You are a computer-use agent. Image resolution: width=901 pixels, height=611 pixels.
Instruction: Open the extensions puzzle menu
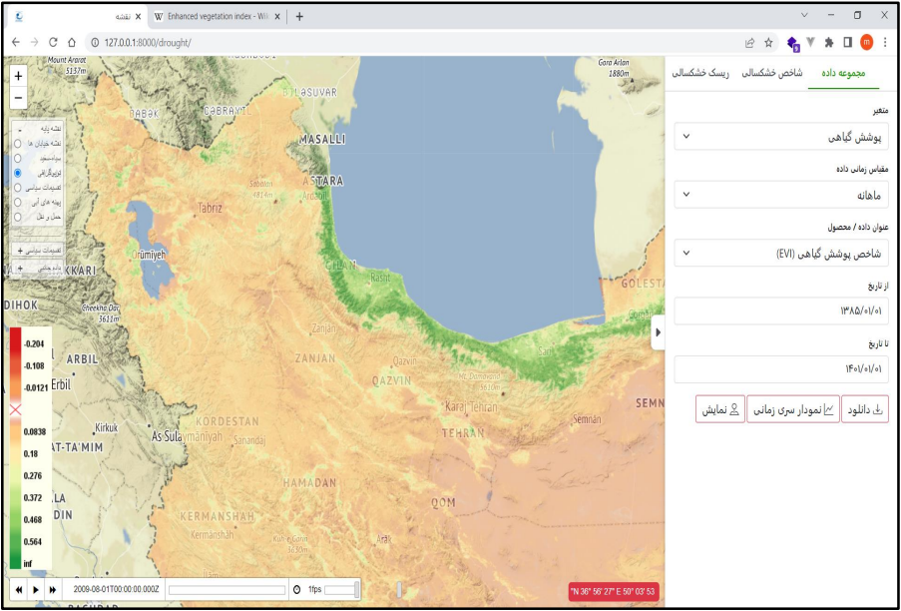[x=828, y=43]
